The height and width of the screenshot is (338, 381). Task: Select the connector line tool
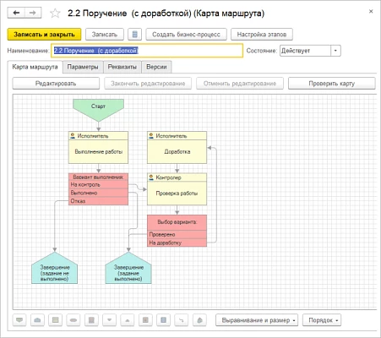tap(182, 320)
